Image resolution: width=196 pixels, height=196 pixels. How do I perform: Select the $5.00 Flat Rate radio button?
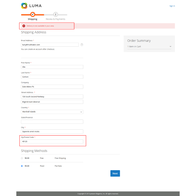click(22, 166)
